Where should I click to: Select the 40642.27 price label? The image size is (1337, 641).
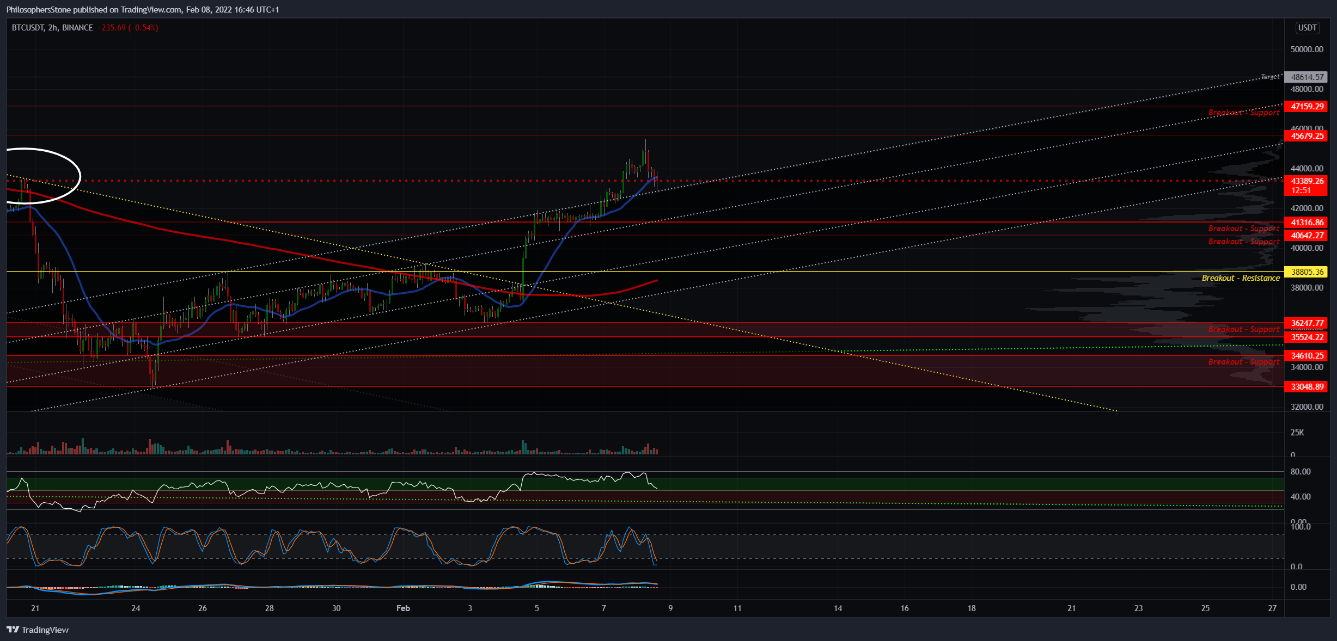click(1307, 236)
